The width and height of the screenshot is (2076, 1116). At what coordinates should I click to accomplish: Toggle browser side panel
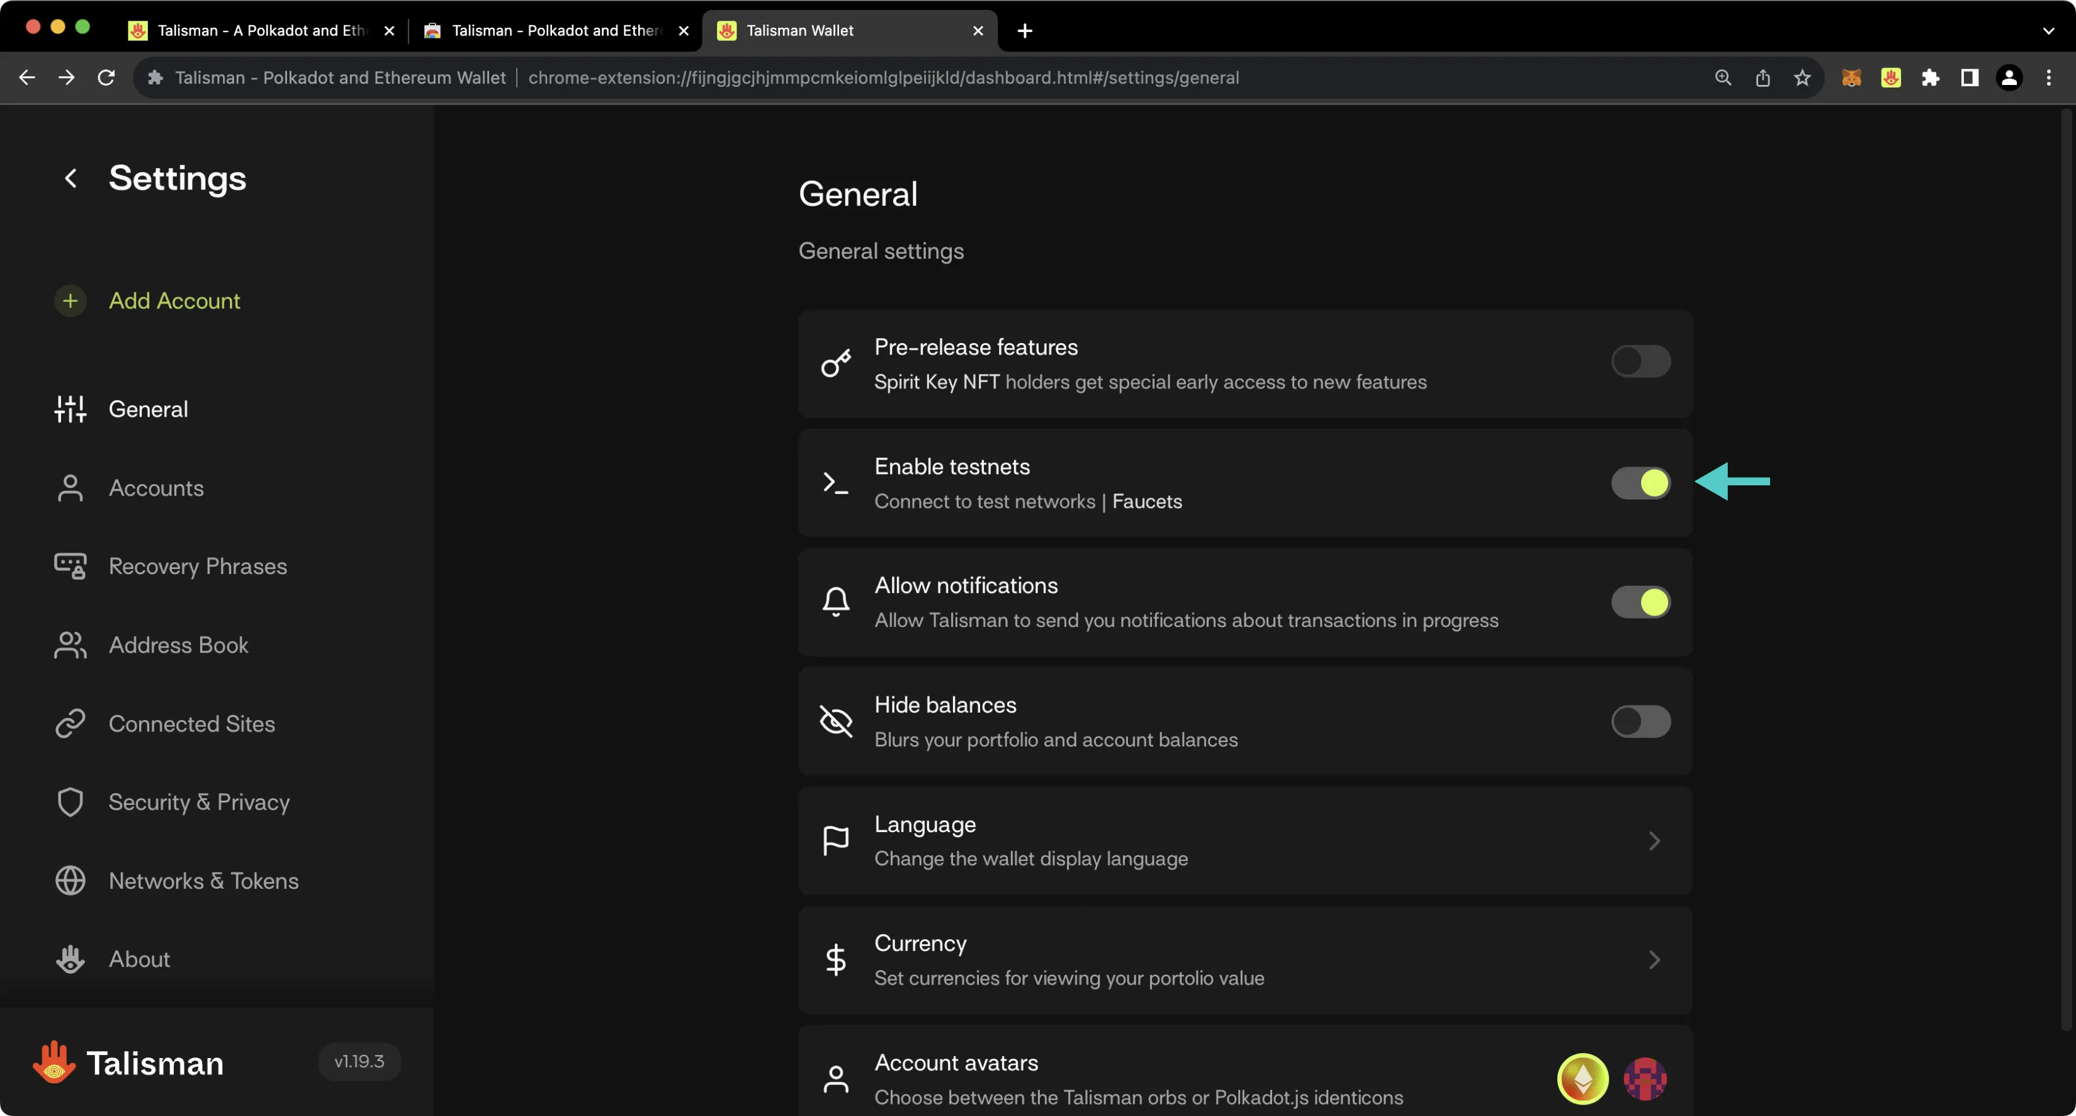tap(1970, 77)
